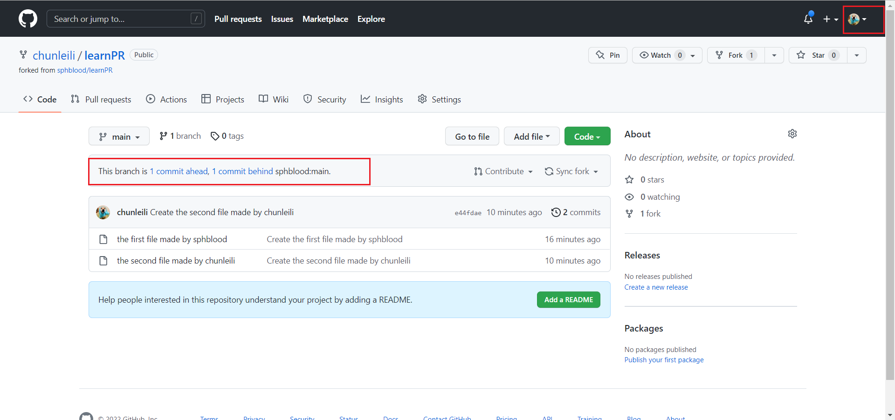Open the chunleili owner link
Viewport: 895px width, 420px height.
pos(54,55)
